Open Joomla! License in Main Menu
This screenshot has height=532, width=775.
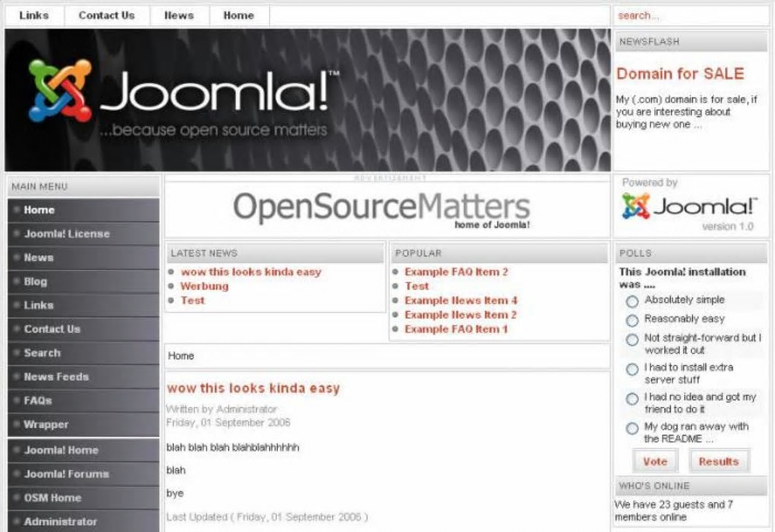(x=84, y=234)
